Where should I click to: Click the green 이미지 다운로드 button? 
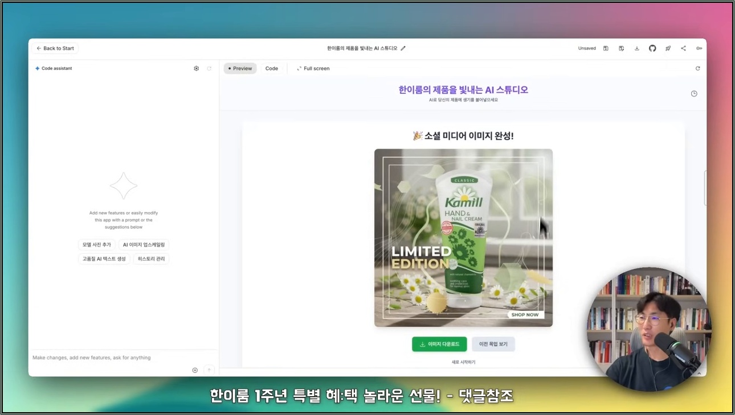(439, 344)
